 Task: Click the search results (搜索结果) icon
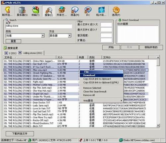point(5,48)
